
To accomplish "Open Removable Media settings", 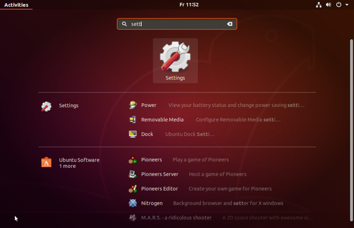I will coord(162,120).
